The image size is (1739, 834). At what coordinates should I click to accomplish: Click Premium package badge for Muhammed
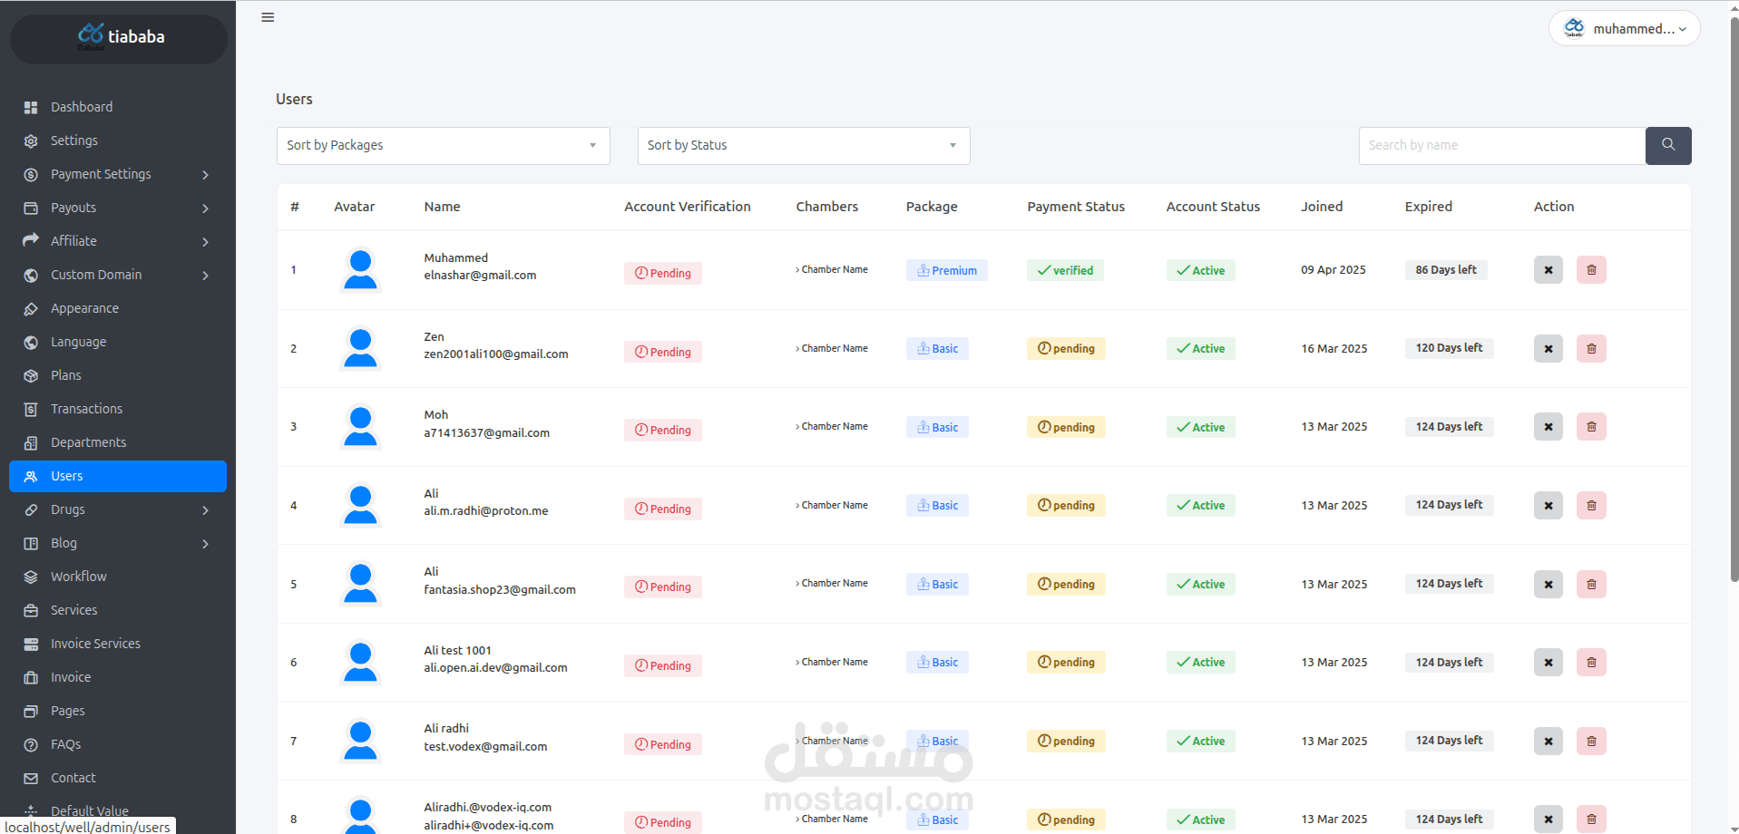[x=946, y=270]
